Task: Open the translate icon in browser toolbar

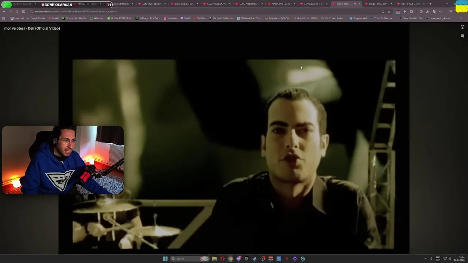Action: [434, 12]
